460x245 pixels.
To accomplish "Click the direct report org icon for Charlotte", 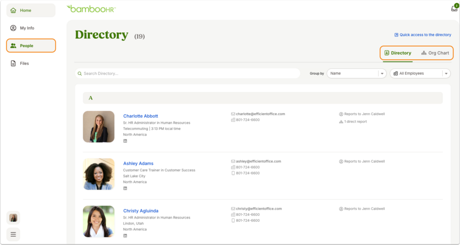I will tap(341, 122).
